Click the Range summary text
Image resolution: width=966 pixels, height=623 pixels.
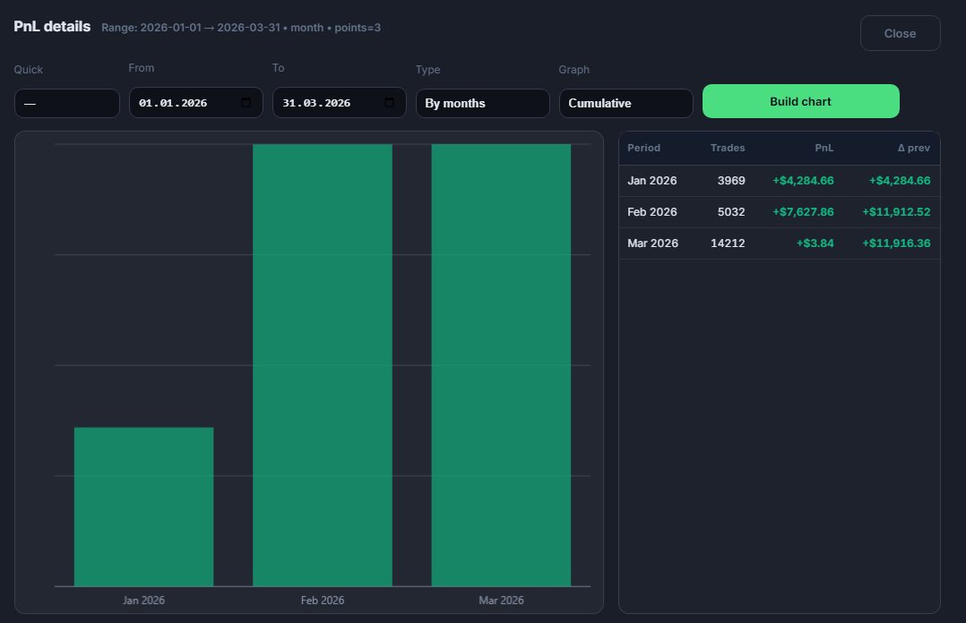coord(241,28)
